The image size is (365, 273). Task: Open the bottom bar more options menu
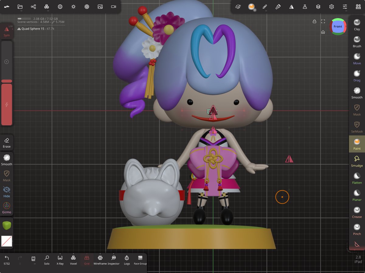pyautogui.click(x=33, y=260)
